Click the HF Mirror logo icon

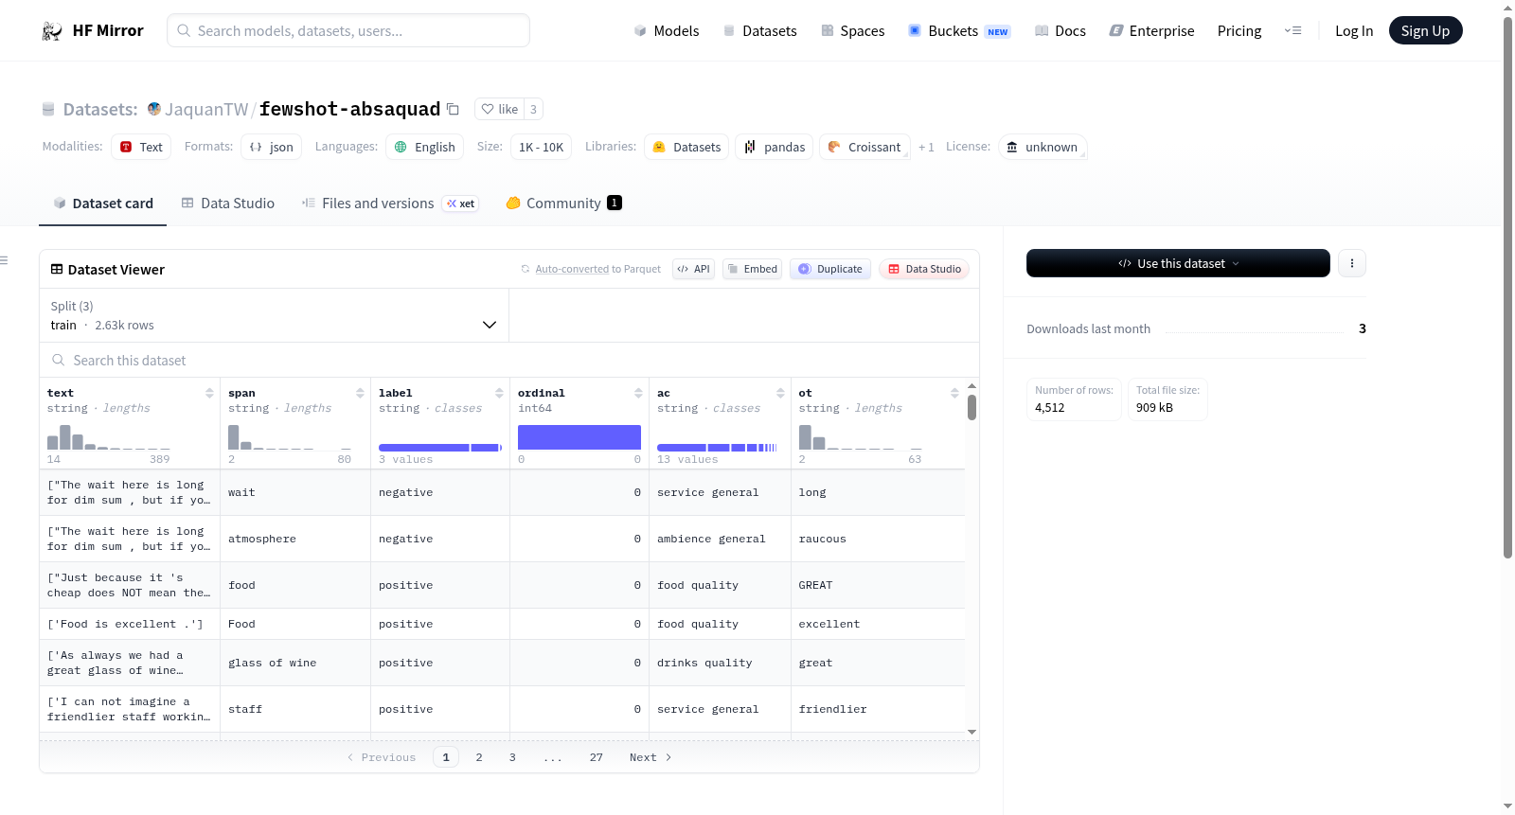tap(52, 31)
